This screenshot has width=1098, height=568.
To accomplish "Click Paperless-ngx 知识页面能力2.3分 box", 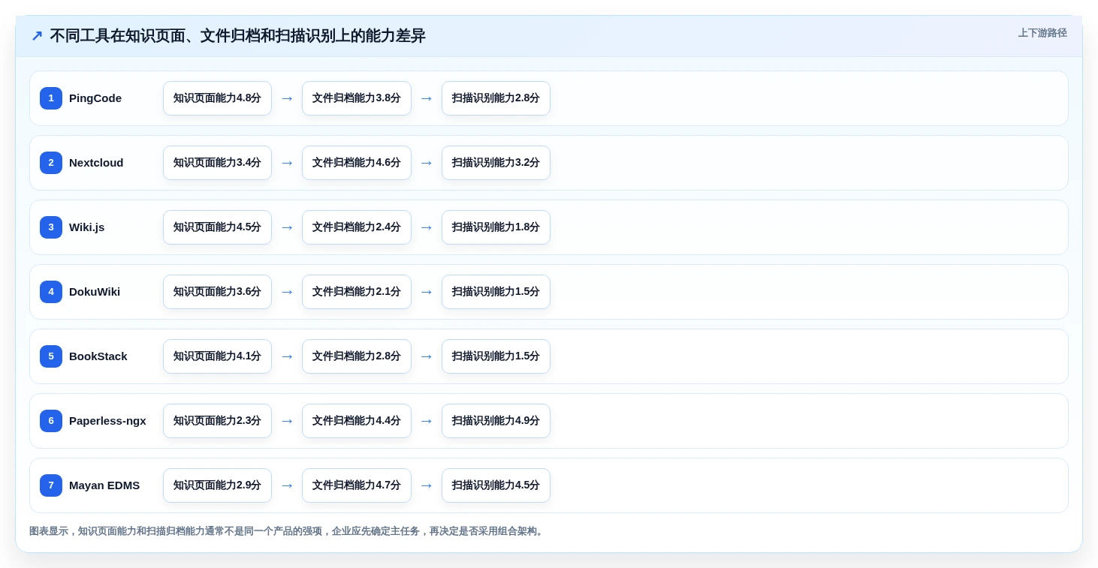I will click(x=217, y=421).
